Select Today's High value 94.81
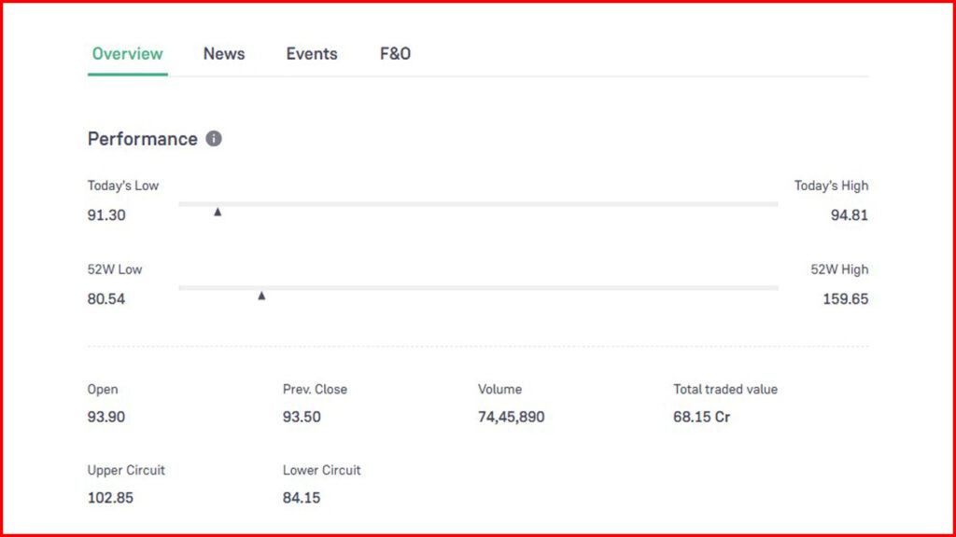The height and width of the screenshot is (537, 956). 849,215
